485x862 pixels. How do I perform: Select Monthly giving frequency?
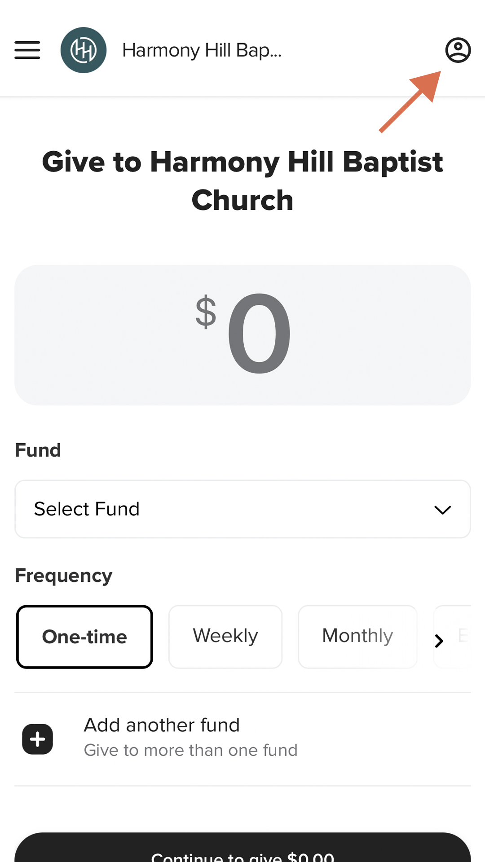(x=357, y=637)
